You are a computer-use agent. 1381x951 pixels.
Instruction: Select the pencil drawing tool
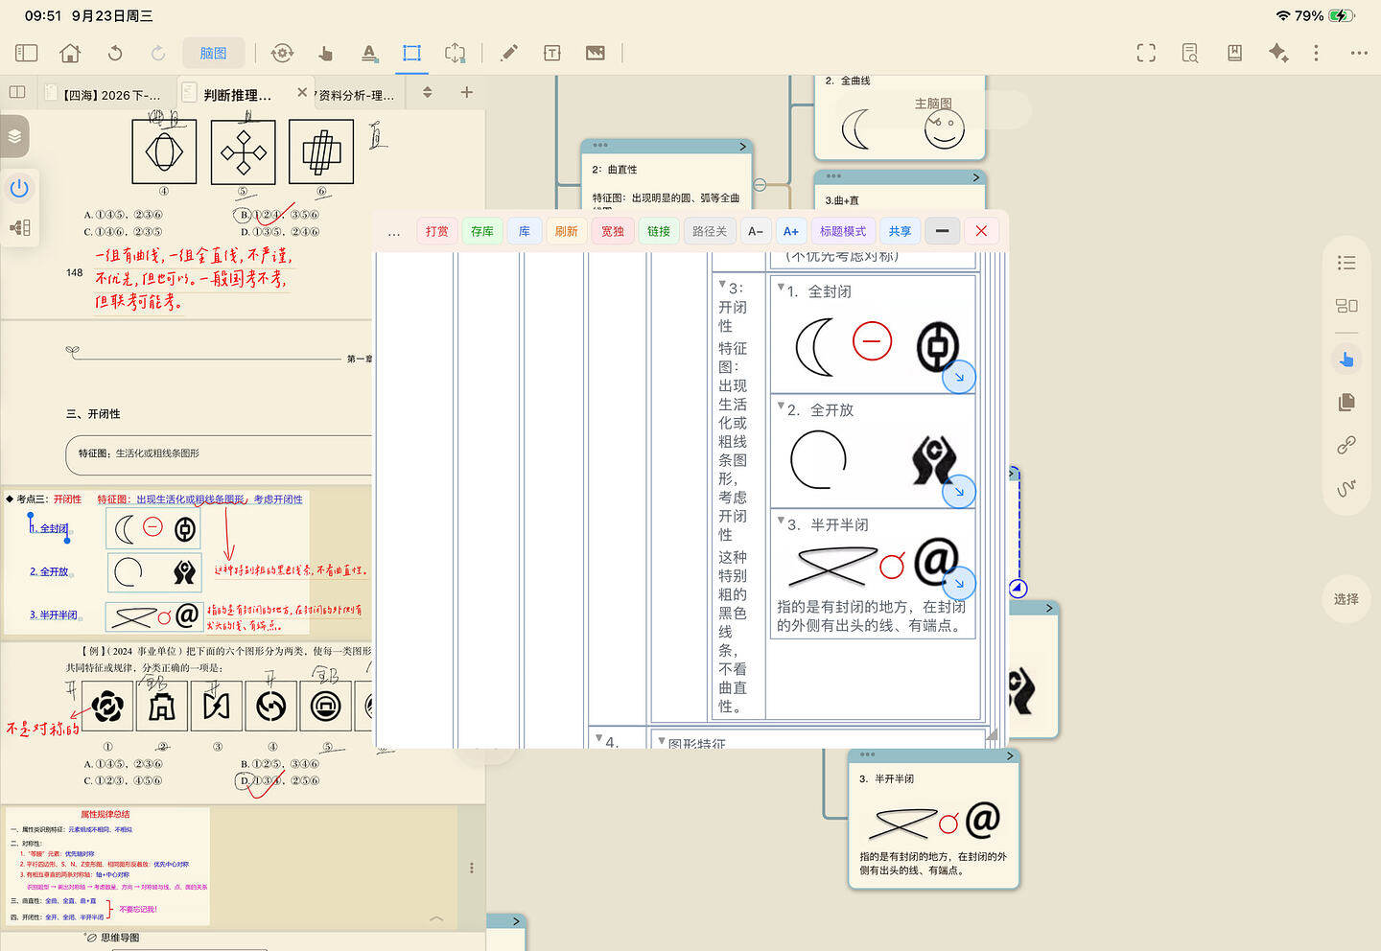pos(509,53)
